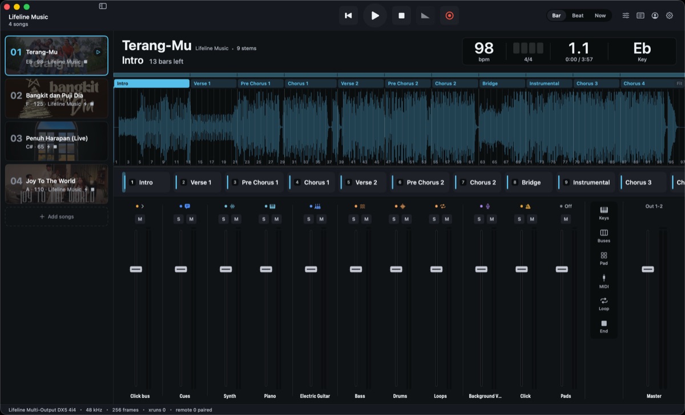685x415 pixels.
Task: Select song 02 Bangkit dan Puji Dia
Action: (x=57, y=99)
